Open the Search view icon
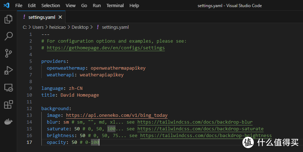The width and height of the screenshot is (303, 152). 8,36
